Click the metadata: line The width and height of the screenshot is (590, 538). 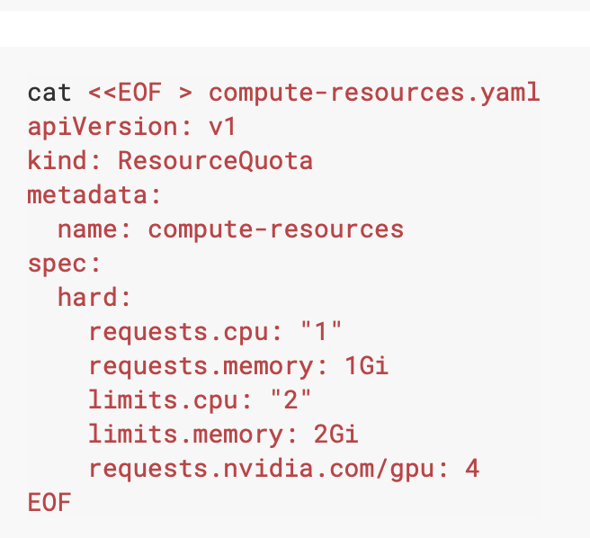coord(94,195)
